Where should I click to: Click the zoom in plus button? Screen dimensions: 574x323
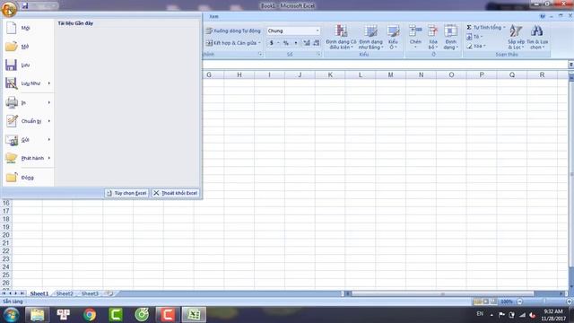(x=570, y=301)
